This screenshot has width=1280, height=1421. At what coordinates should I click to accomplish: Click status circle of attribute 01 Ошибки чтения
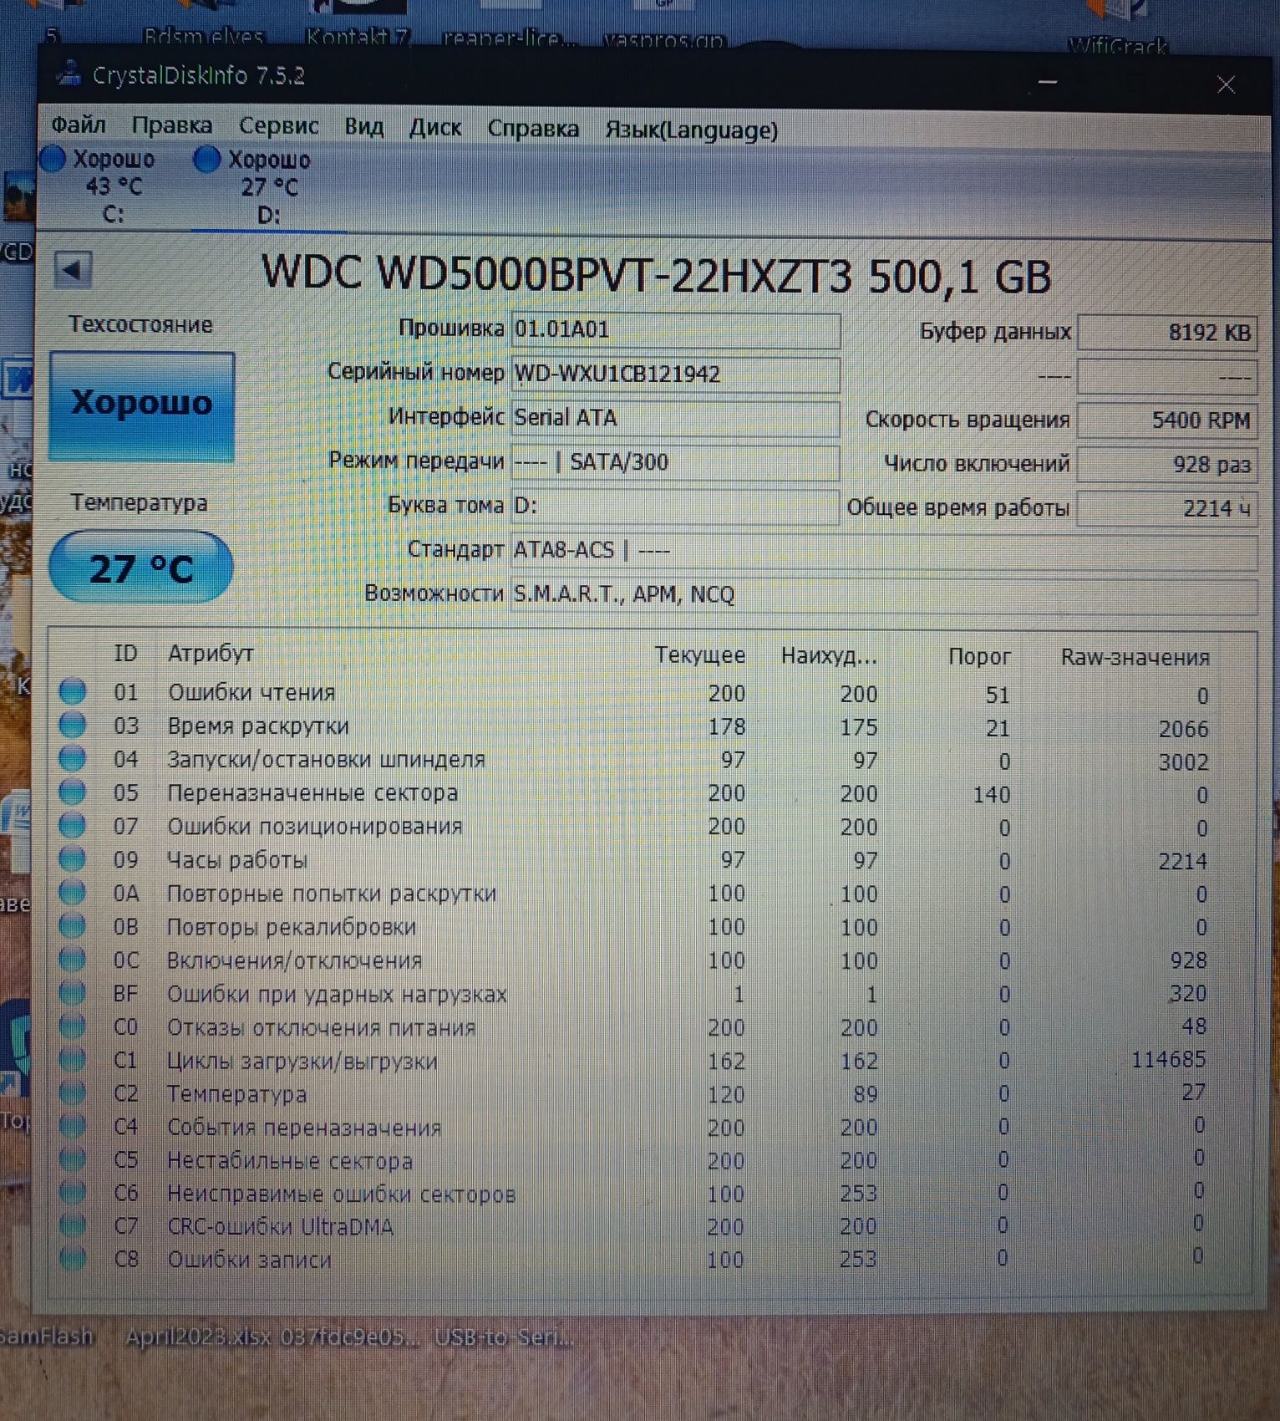point(73,691)
